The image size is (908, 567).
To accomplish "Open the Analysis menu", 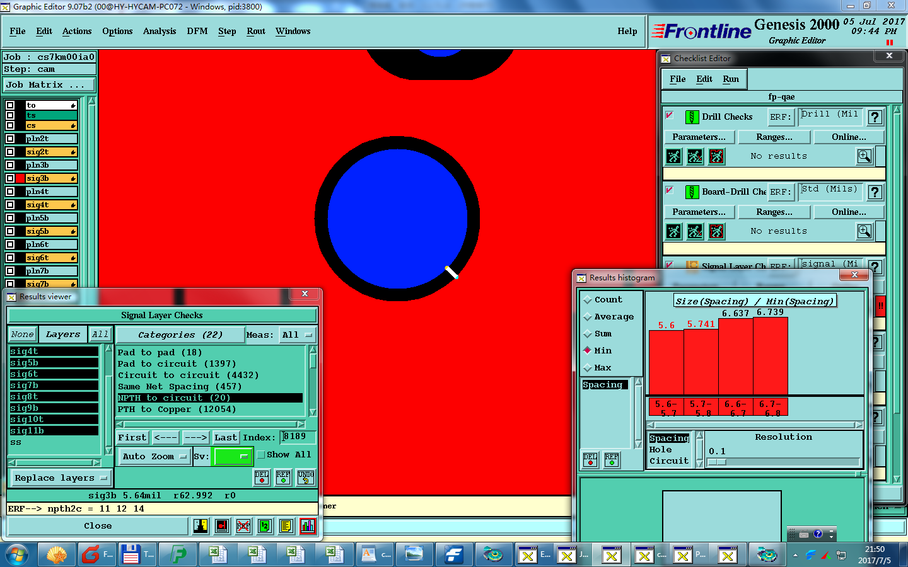I will [160, 31].
